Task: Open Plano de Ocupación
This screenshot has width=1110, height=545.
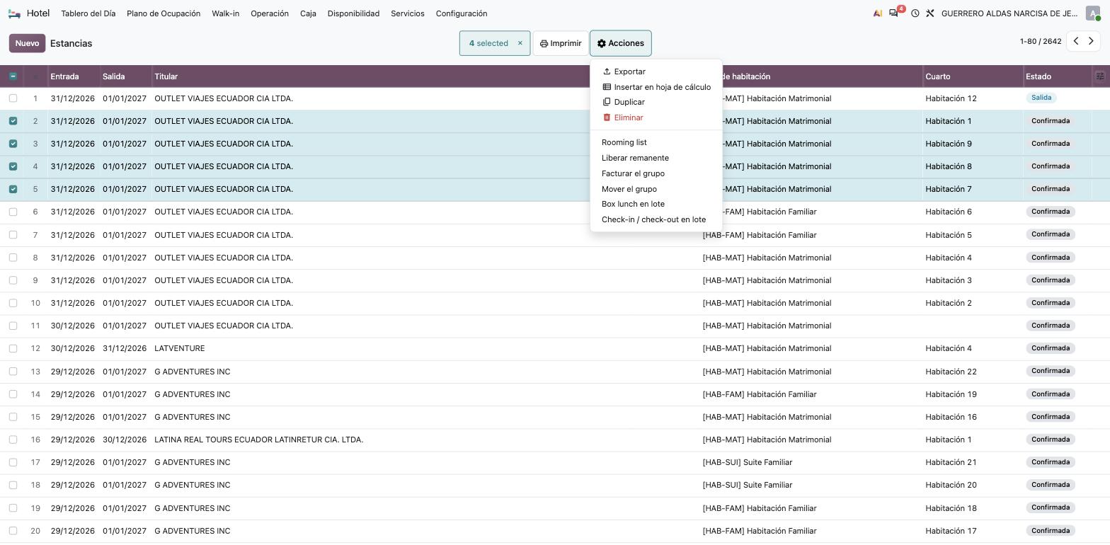Action: pos(164,13)
